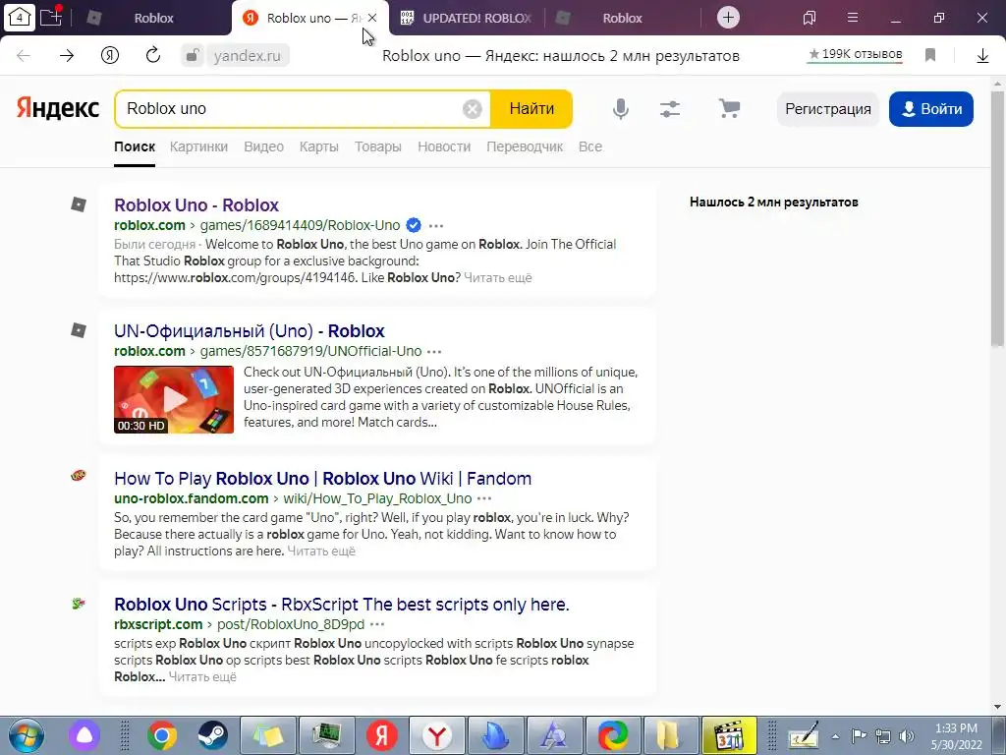Open options dots for rbxscript.com result
Viewport: 1006px width, 755px height.
point(377,624)
